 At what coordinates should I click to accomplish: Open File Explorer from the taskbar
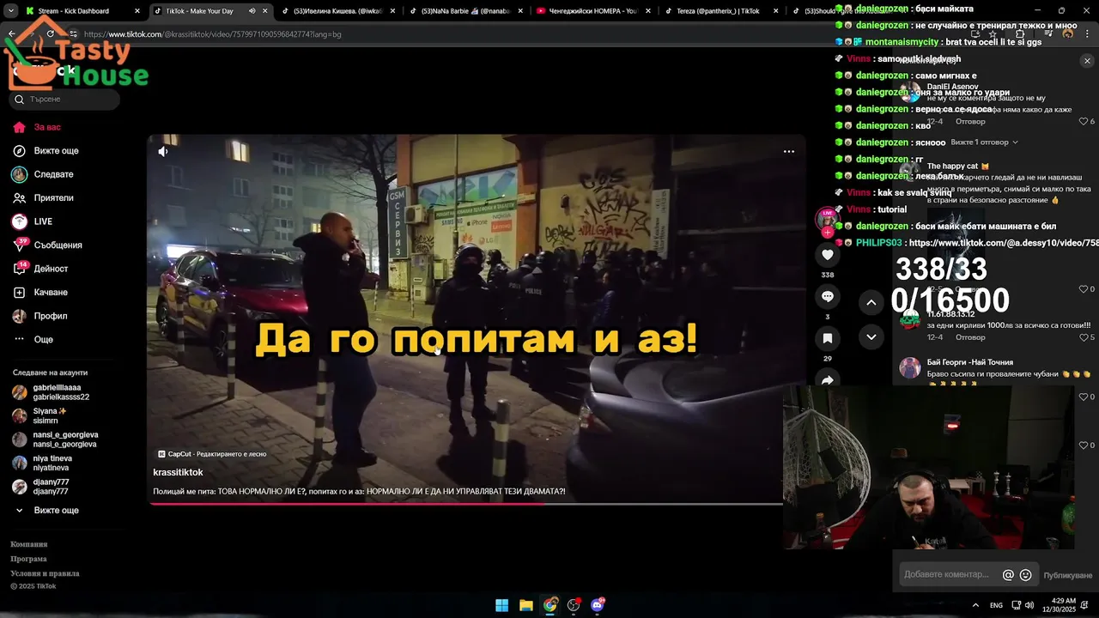(526, 605)
